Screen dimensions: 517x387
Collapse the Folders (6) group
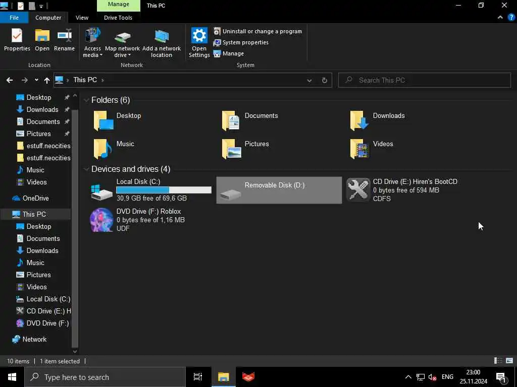86,100
